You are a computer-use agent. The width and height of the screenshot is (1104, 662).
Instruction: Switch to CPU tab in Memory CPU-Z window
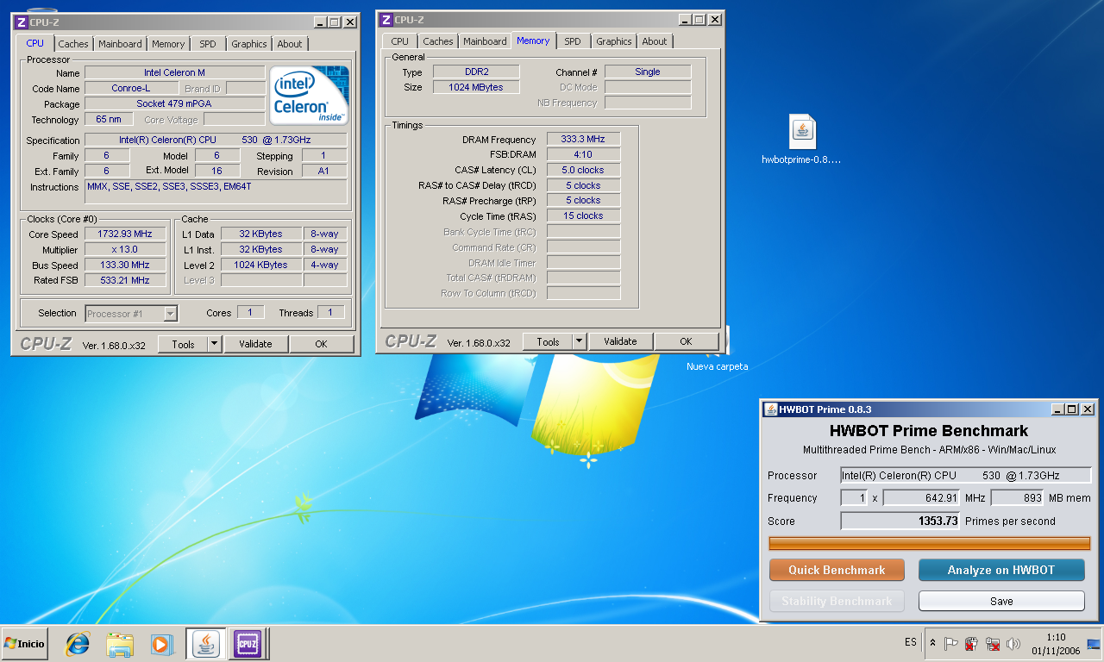click(x=400, y=41)
